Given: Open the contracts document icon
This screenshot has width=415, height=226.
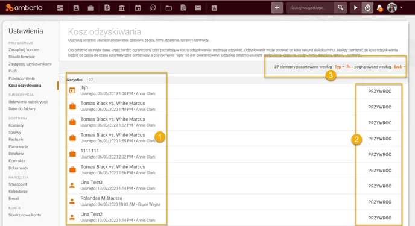Looking at the screenshot, I should 183,8.
